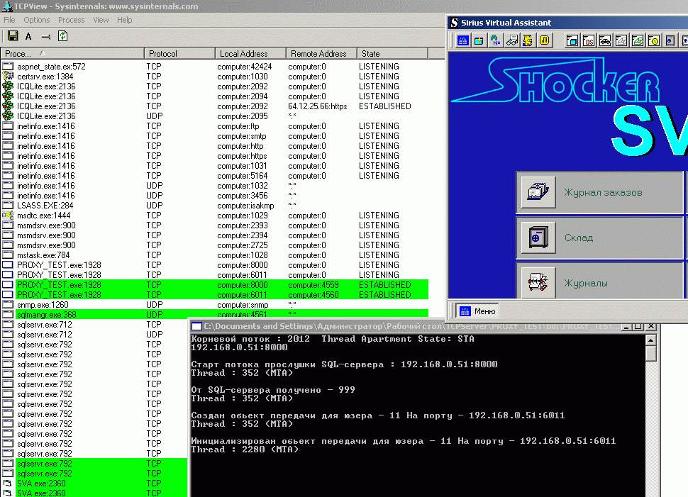Image resolution: width=688 pixels, height=497 pixels.
Task: Click the Журналы icon tile
Action: (538, 282)
